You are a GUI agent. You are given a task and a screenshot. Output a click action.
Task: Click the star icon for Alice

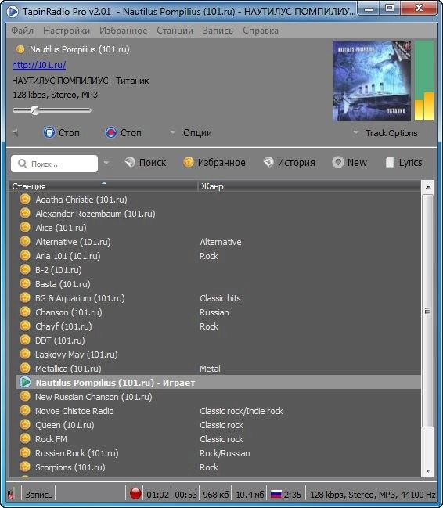click(25, 227)
